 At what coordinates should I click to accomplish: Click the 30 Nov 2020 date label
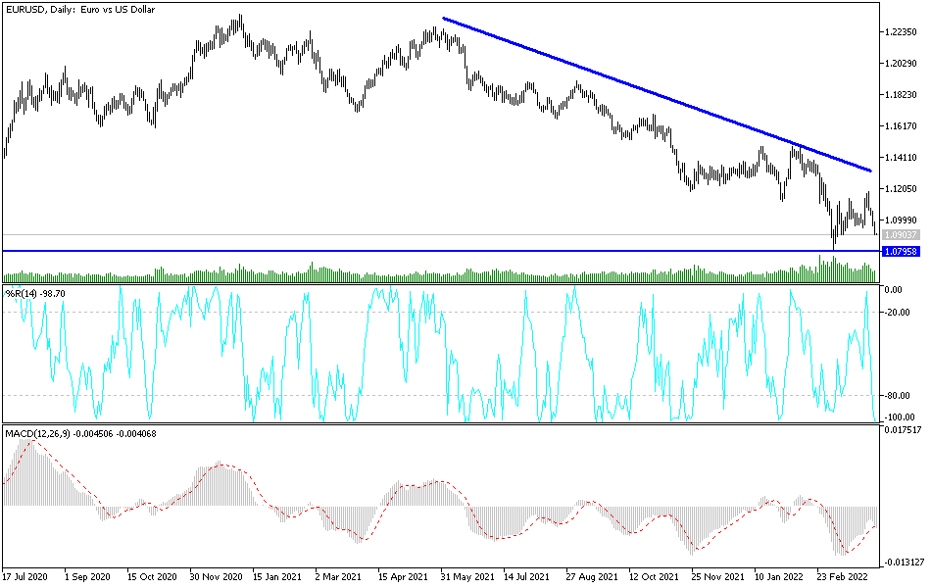pyautogui.click(x=217, y=576)
